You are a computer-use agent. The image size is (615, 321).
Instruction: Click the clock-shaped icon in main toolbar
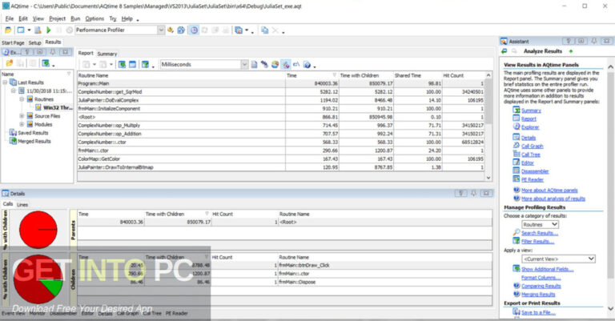click(x=194, y=30)
